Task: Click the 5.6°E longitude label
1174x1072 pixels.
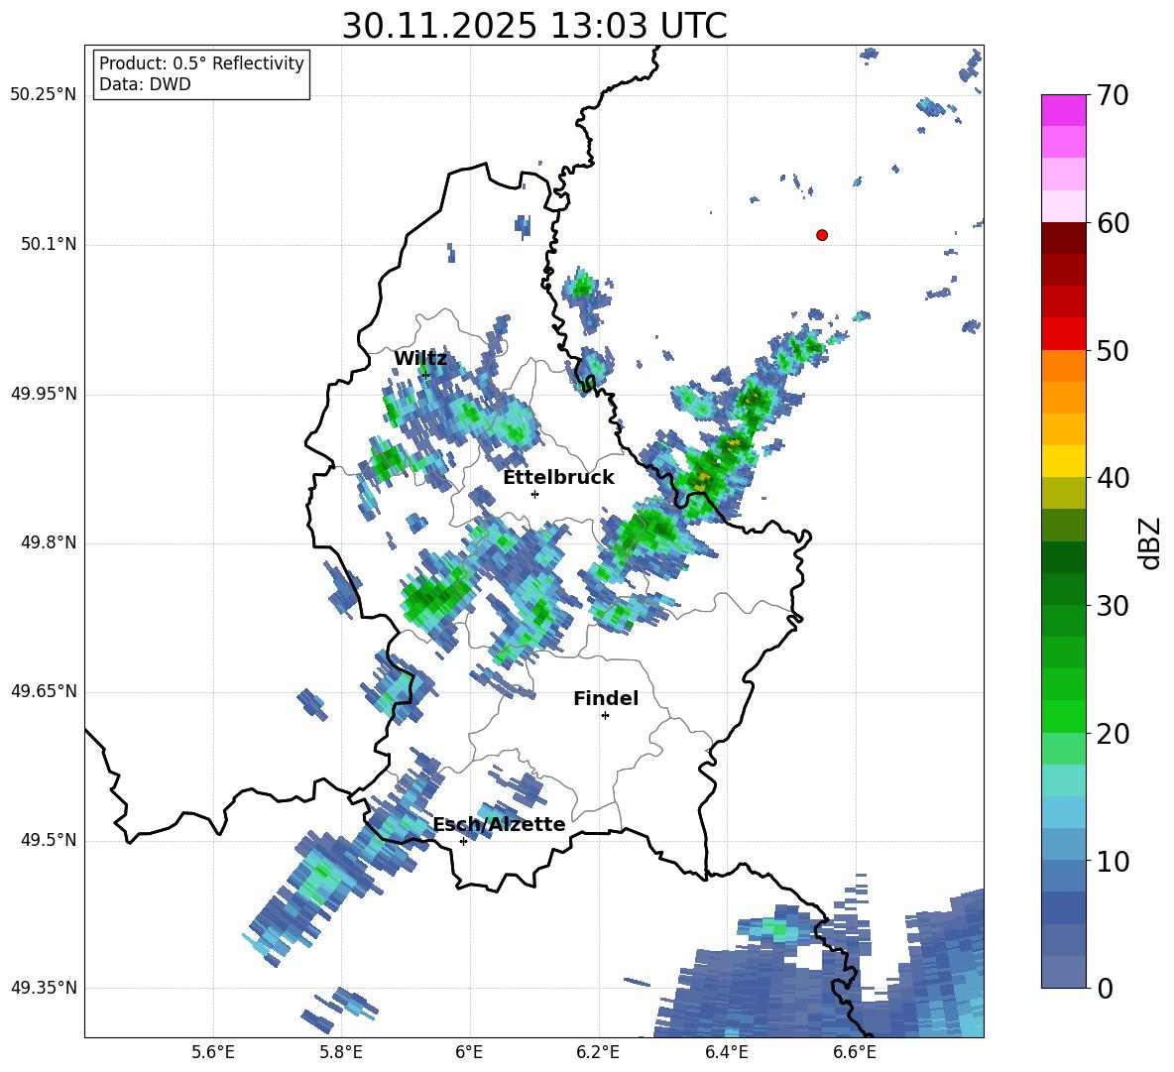Action: [x=213, y=1052]
